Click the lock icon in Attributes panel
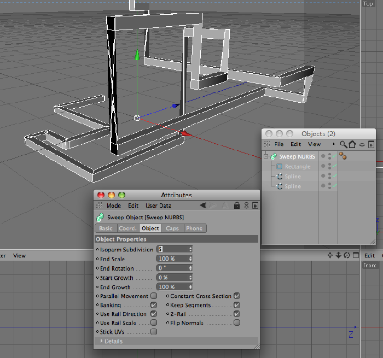This screenshot has height=358, width=383. [237, 206]
